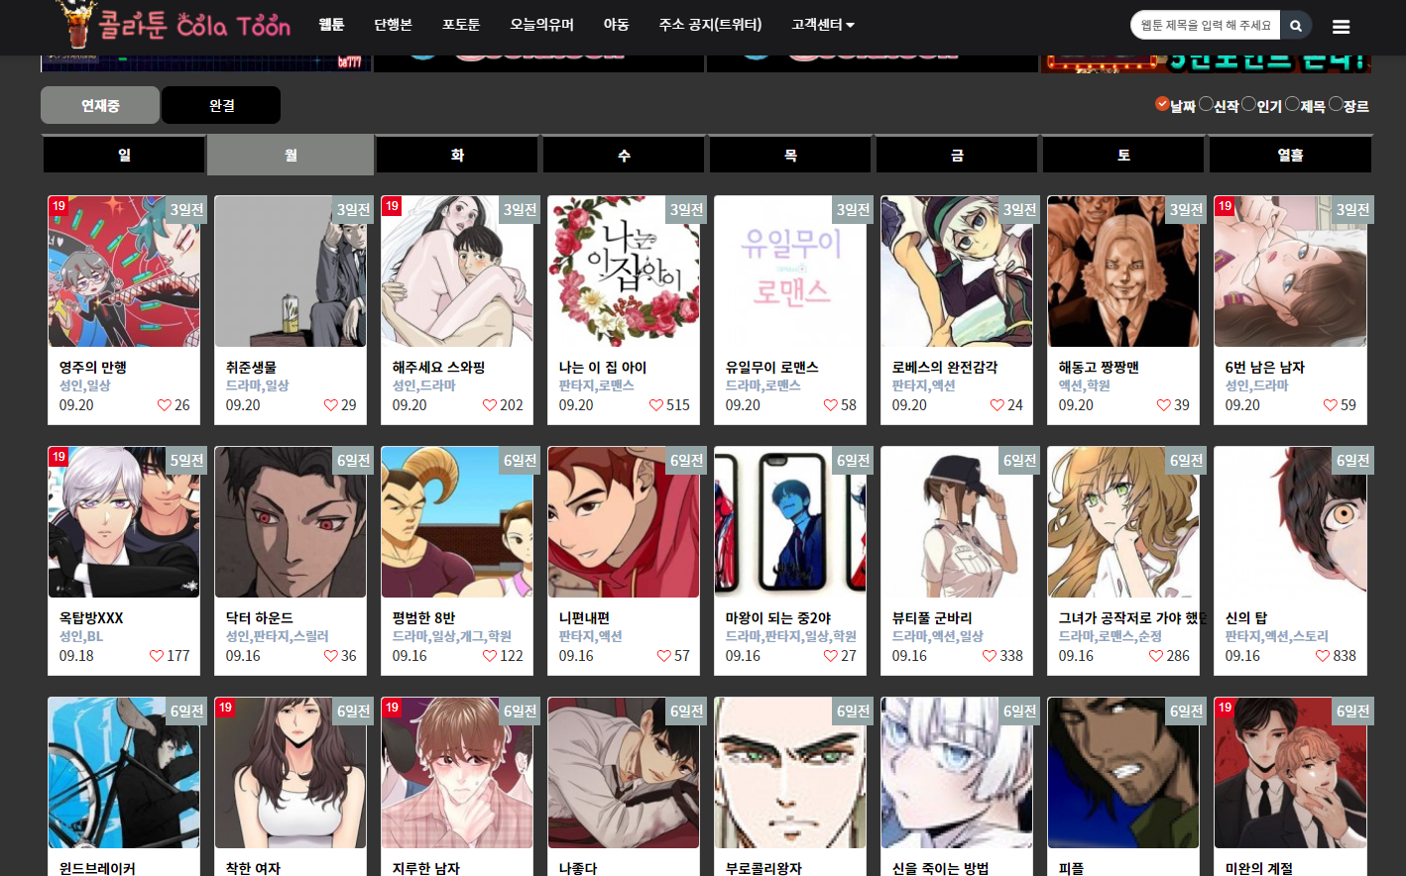This screenshot has height=876, width=1406.
Task: Open the hamburger menu icon
Action: [x=1341, y=27]
